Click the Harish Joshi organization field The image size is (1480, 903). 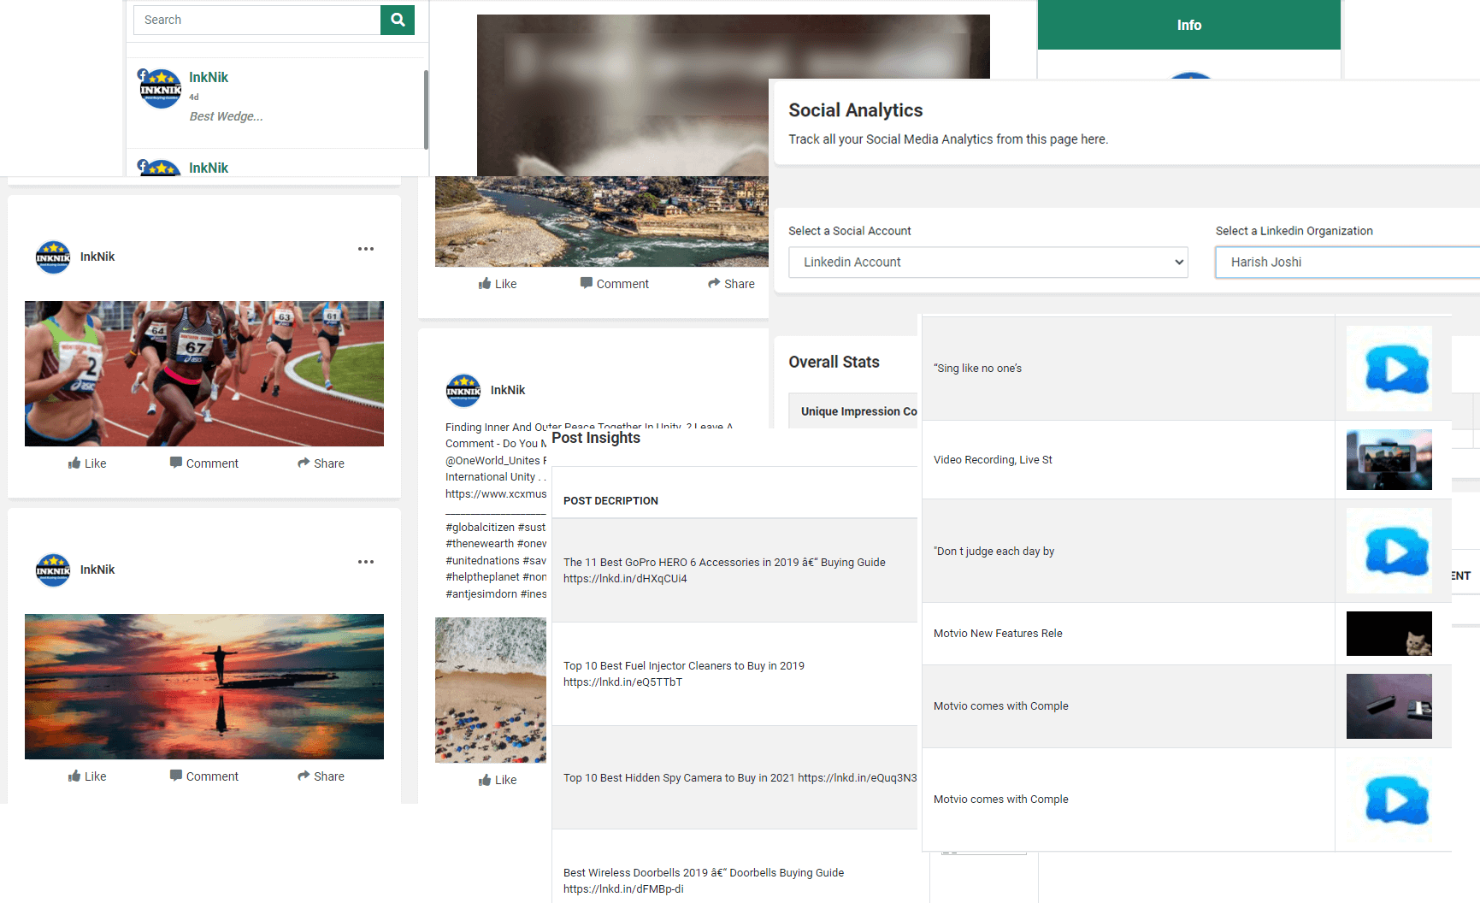click(1347, 263)
